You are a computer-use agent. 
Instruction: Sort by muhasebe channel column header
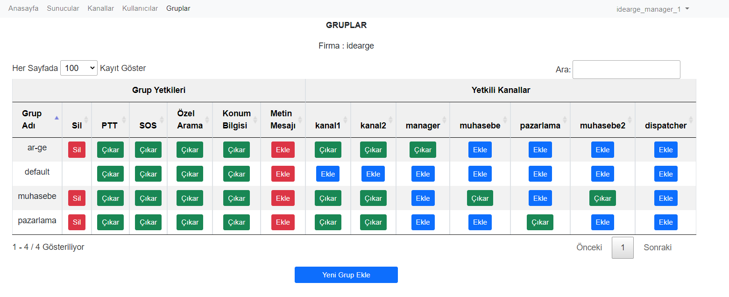[480, 120]
